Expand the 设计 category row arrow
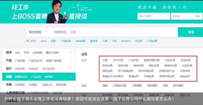Screen dimensions: 203x105 pyautogui.click(x=71, y=69)
